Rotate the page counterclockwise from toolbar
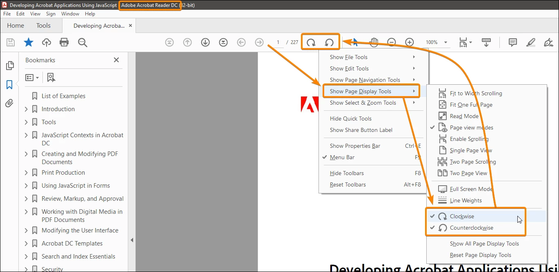Image resolution: width=559 pixels, height=272 pixels. pos(329,42)
